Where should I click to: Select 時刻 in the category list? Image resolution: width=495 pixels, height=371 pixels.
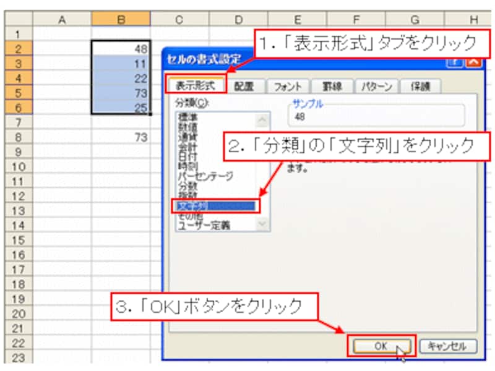[188, 166]
